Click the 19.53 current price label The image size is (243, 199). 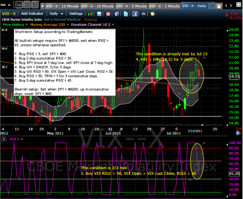click(234, 77)
